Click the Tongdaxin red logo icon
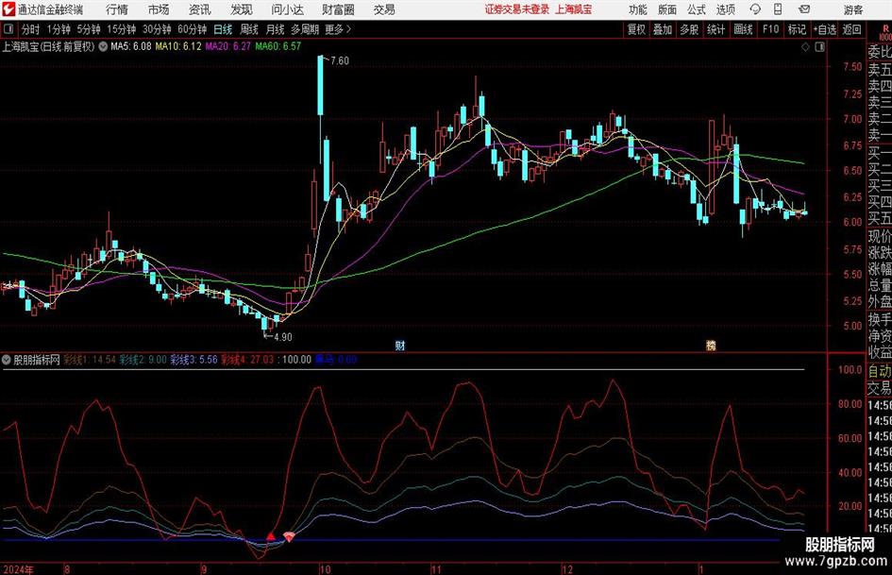Viewport: 892px width, 575px height. 8,9
